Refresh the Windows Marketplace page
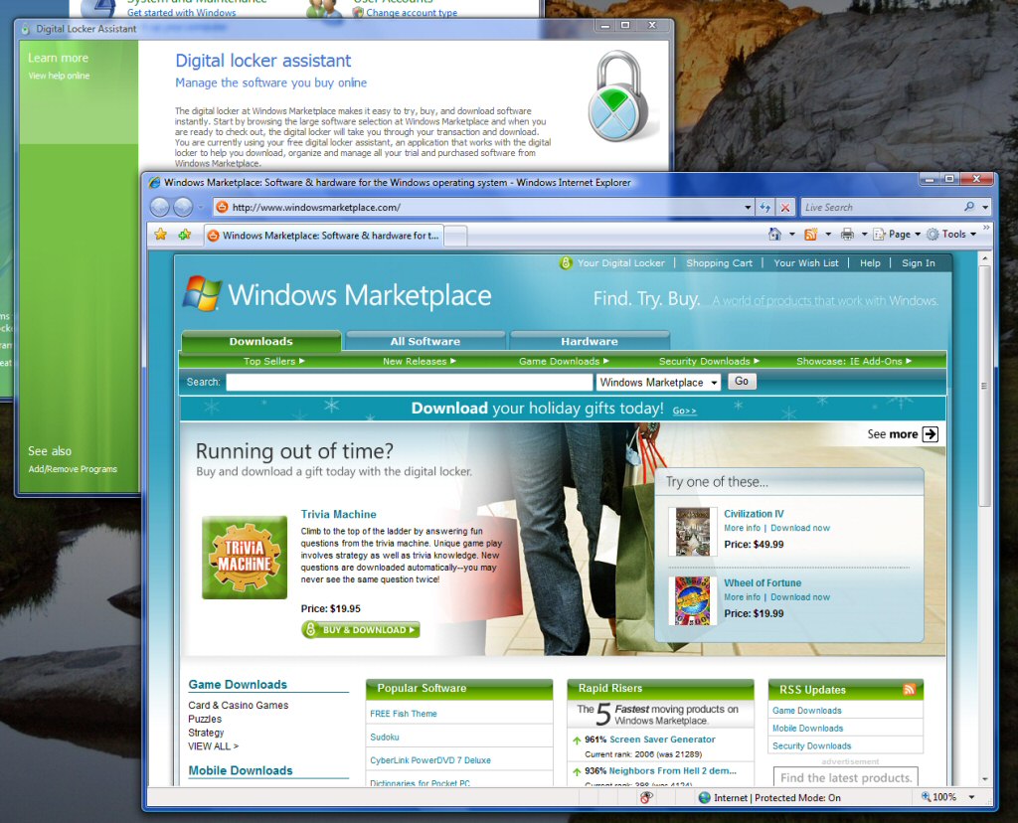Screen dimensions: 1018x823 coord(765,208)
